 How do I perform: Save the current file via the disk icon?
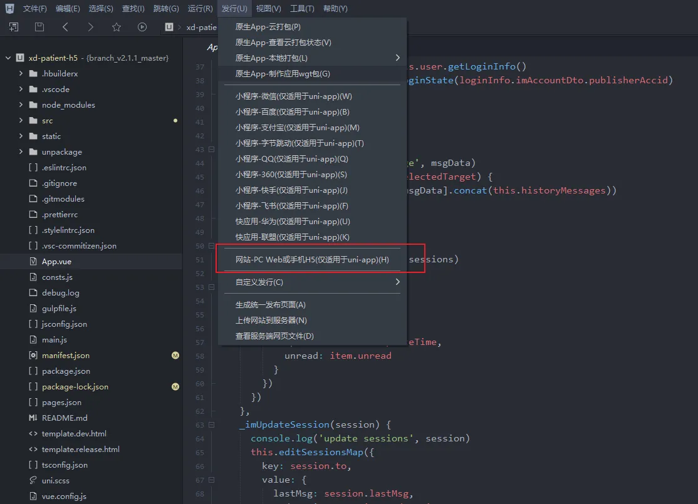pyautogui.click(x=39, y=28)
